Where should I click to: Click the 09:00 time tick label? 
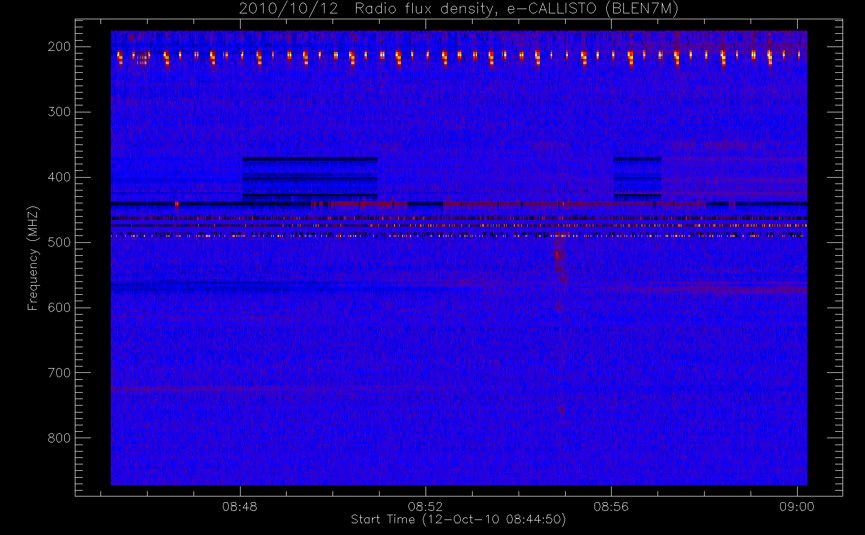(x=797, y=507)
